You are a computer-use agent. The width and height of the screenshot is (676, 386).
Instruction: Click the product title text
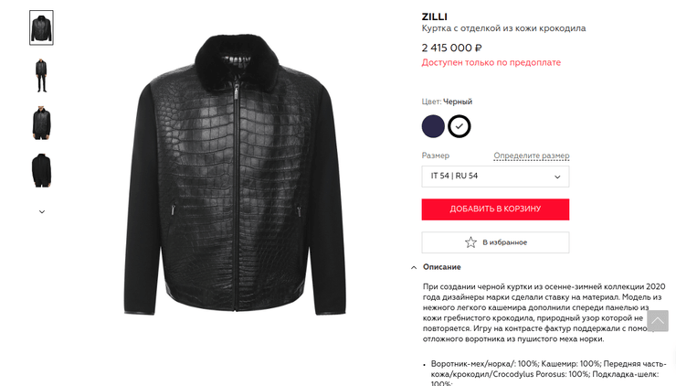click(503, 28)
